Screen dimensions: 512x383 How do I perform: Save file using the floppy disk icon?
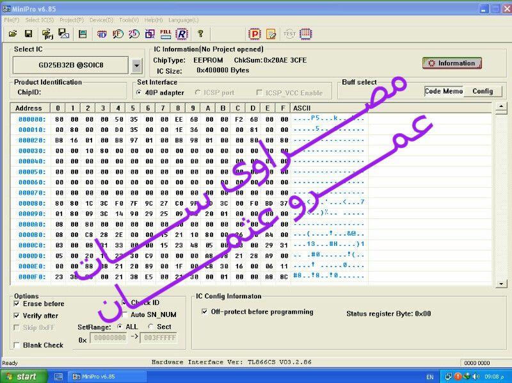[x=28, y=34]
